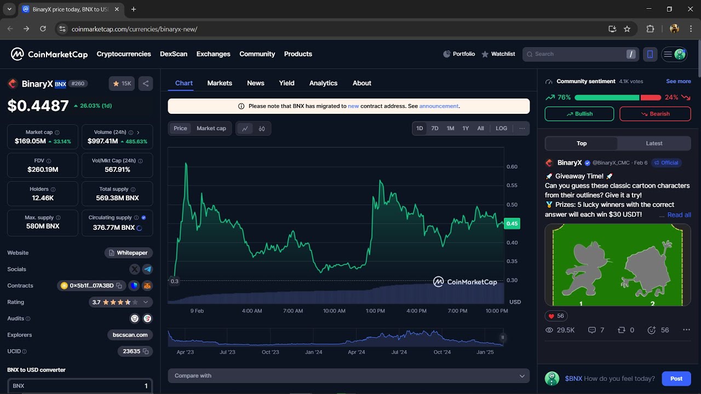Viewport: 701px width, 394px height.
Task: Vote Bullish on community sentiment
Action: pyautogui.click(x=579, y=114)
